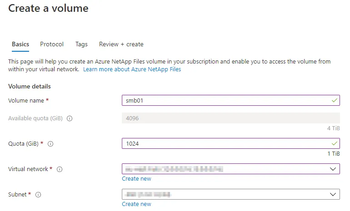Select the Basics tab

click(x=20, y=44)
